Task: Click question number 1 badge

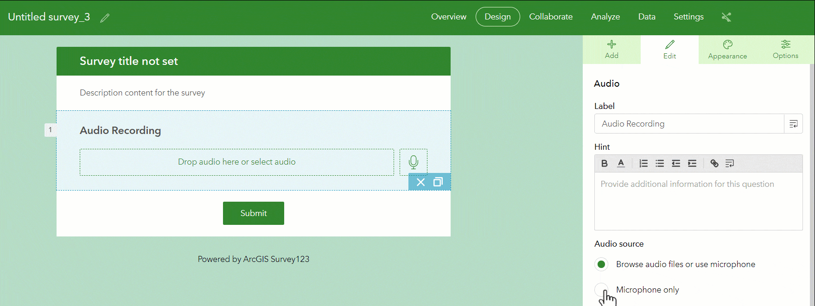Action: 50,130
